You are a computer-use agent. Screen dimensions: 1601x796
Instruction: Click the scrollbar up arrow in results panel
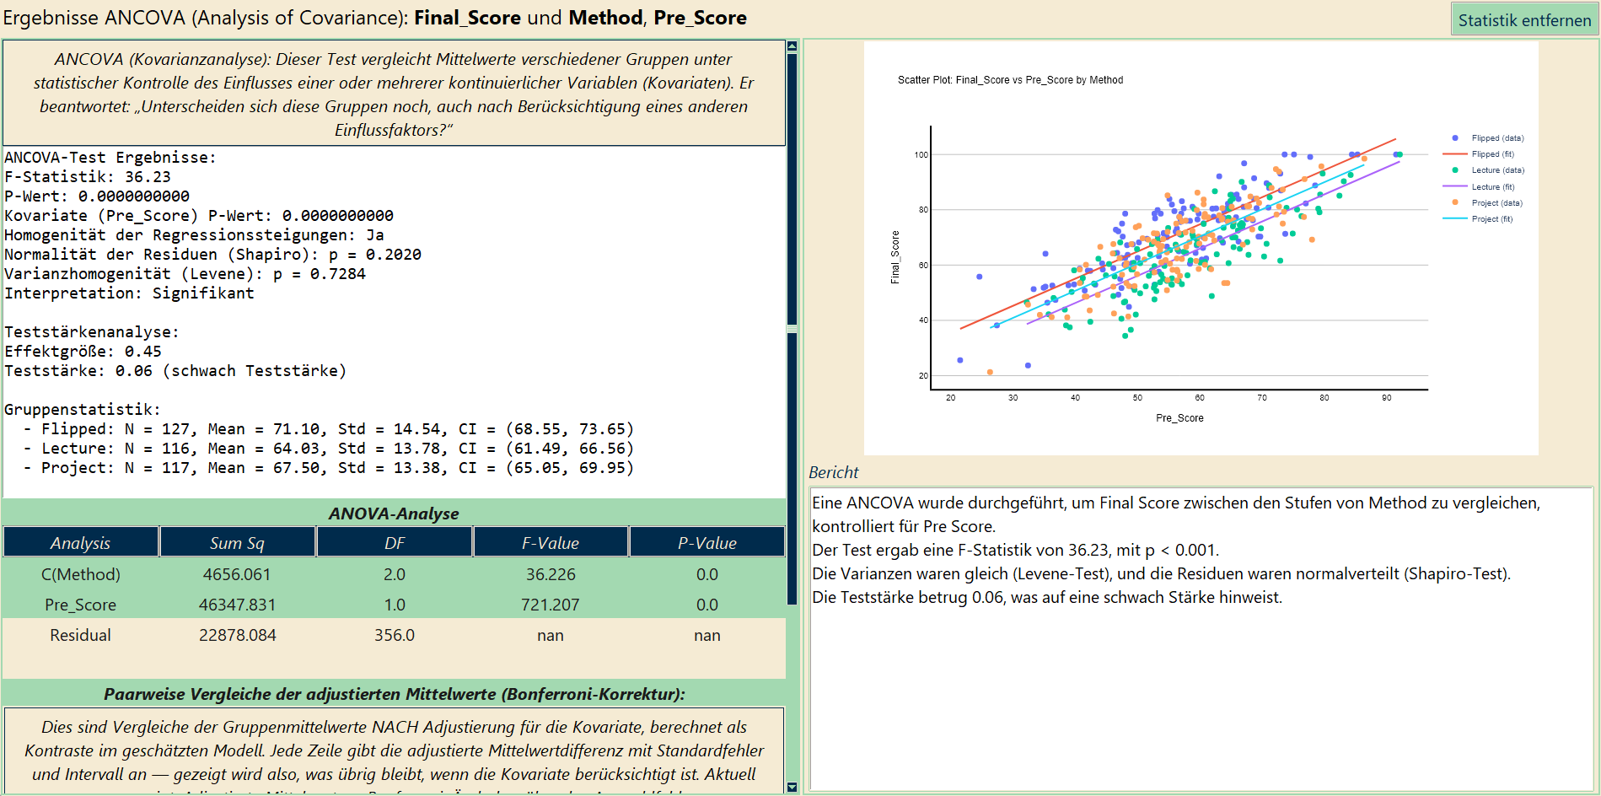(x=792, y=46)
